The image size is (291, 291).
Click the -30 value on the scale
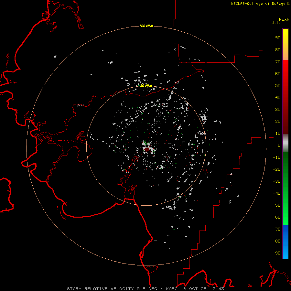(x=276, y=181)
